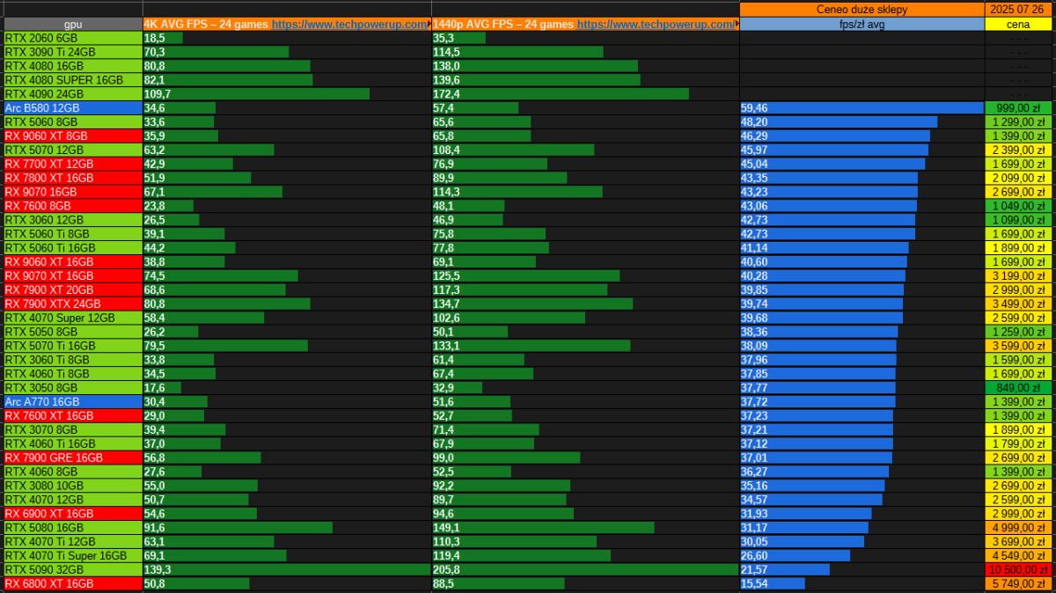Click the 'RTX 2060 6GB' row label
The width and height of the screenshot is (1056, 593).
coord(73,38)
